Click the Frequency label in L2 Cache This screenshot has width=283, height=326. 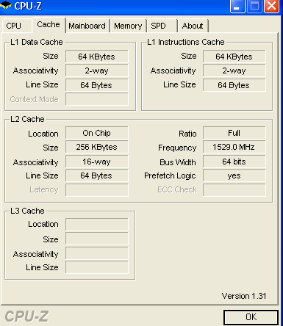pyautogui.click(x=177, y=148)
